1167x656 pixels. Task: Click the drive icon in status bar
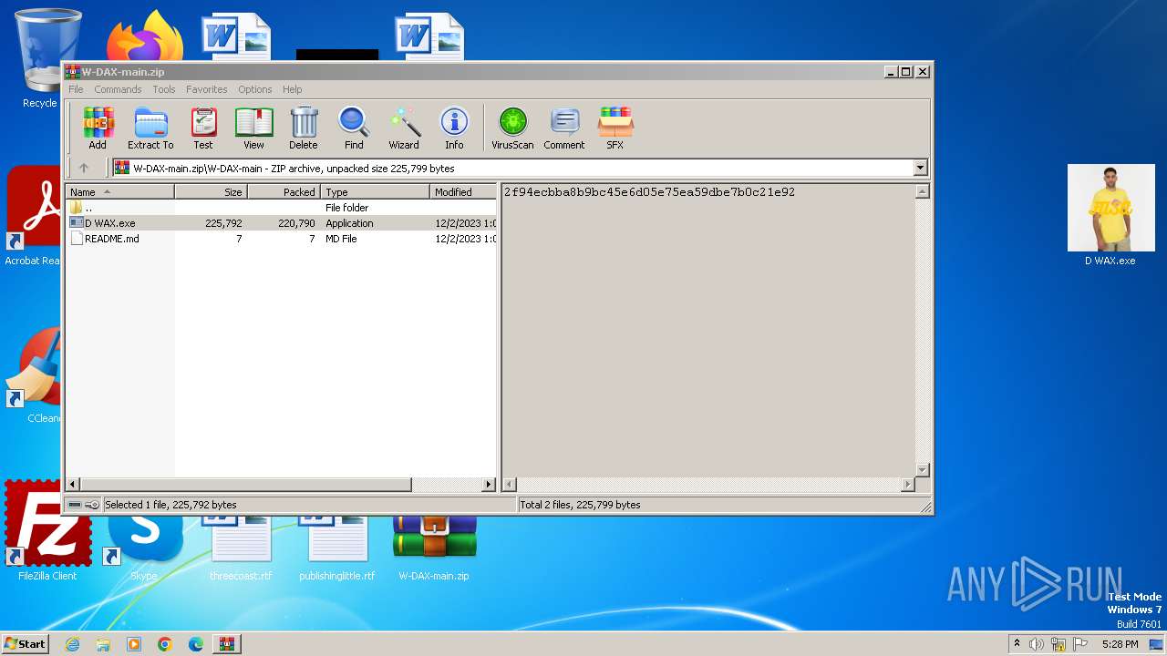[x=75, y=505]
